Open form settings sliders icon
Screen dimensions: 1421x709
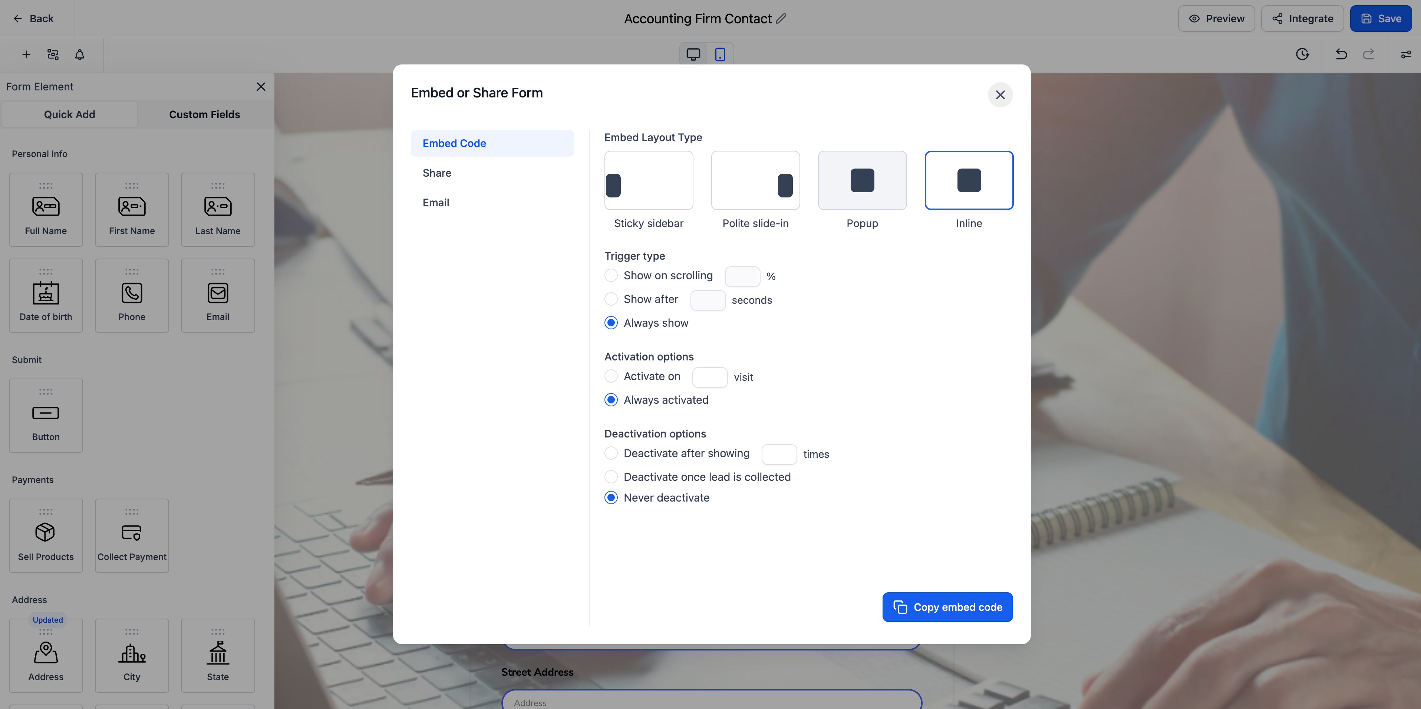[1405, 54]
